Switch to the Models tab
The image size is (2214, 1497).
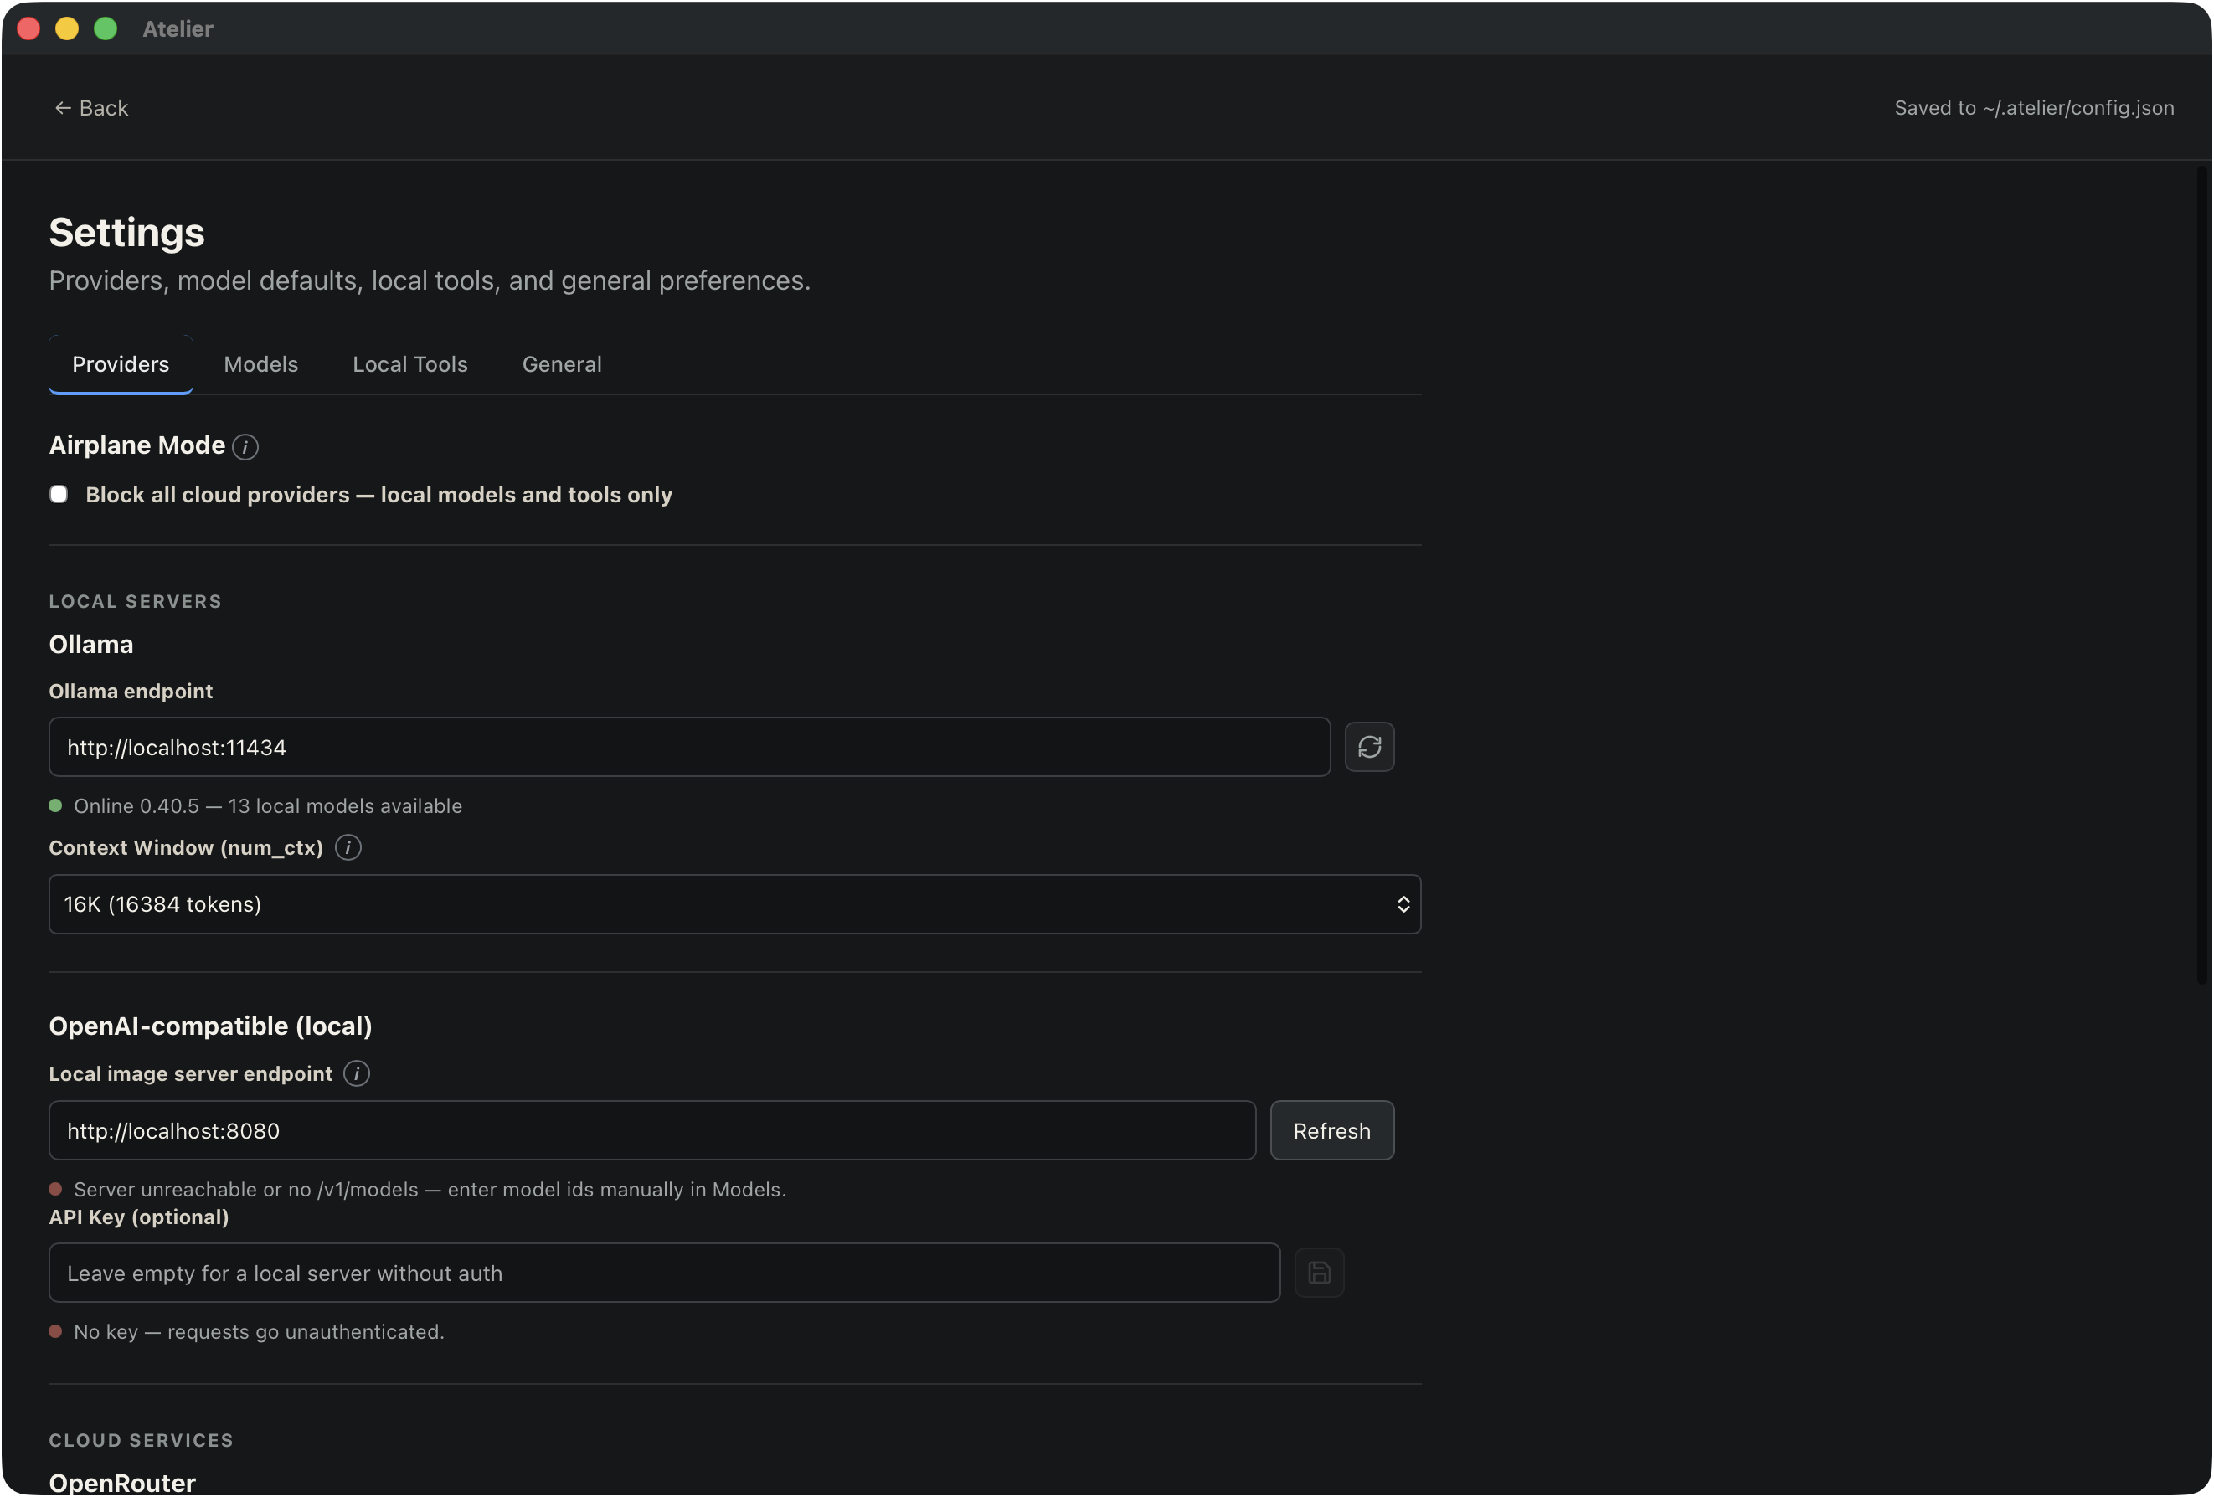pyautogui.click(x=261, y=365)
